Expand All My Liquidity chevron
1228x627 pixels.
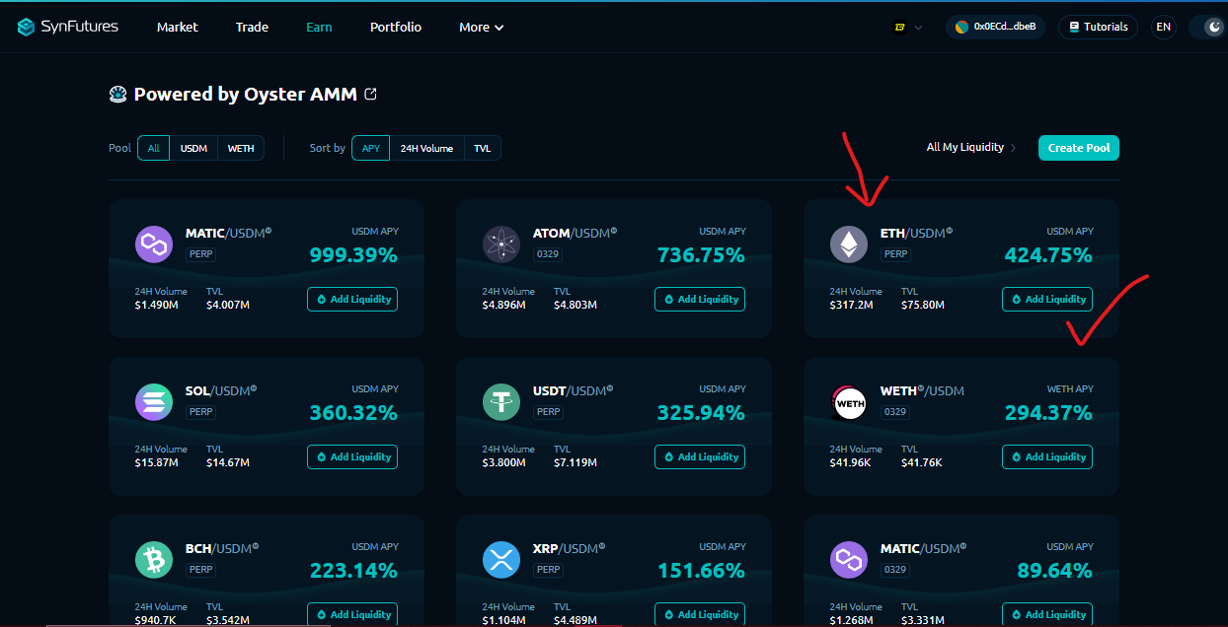1013,148
